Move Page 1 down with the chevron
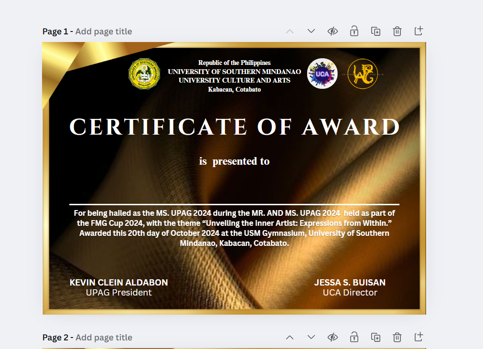 [311, 31]
